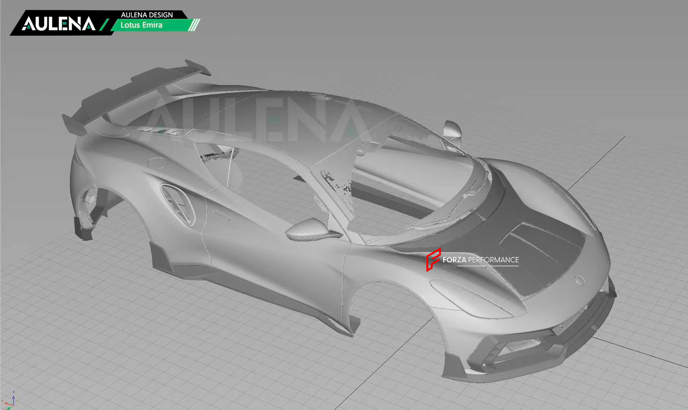The width and height of the screenshot is (688, 410).
Task: Select the side air intake behind the door
Action: tap(178, 203)
